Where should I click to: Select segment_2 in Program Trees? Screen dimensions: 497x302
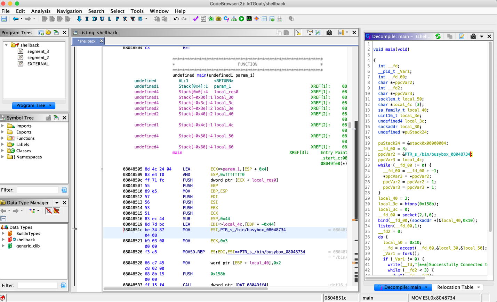(38, 58)
